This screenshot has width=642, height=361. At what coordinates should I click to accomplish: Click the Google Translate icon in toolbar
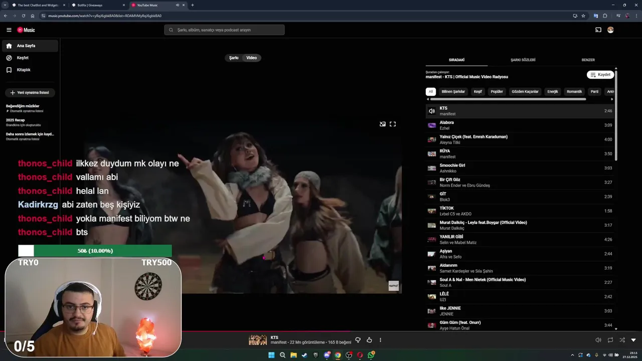tap(596, 16)
